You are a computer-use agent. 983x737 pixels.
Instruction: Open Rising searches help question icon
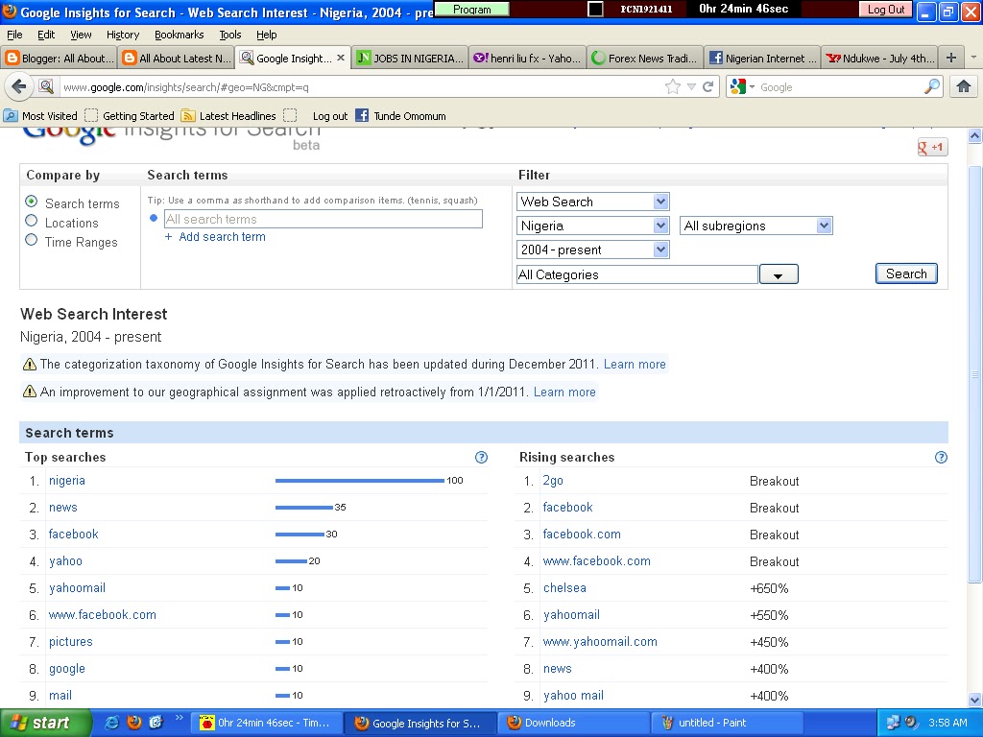click(x=941, y=457)
